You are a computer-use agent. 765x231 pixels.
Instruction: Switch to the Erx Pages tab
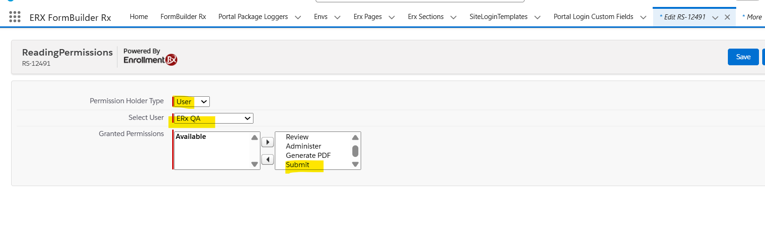(368, 17)
